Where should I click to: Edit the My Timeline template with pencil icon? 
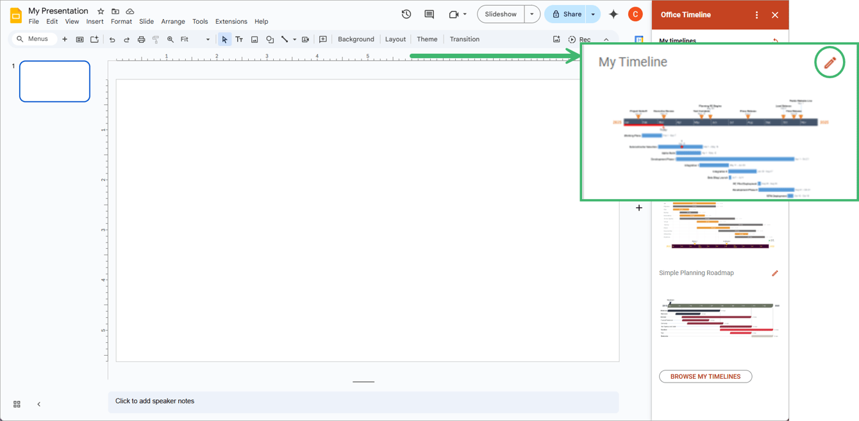point(830,62)
